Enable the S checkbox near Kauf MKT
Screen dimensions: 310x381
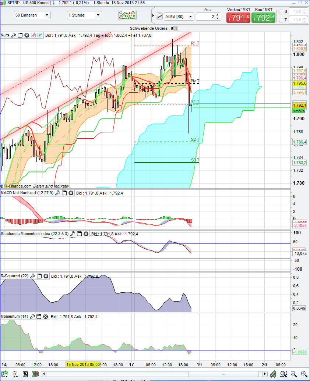[x=281, y=12]
